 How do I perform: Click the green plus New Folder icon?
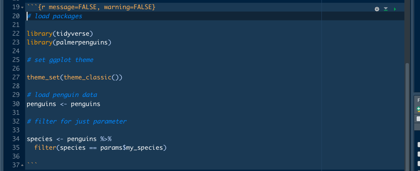[x=418, y=109]
